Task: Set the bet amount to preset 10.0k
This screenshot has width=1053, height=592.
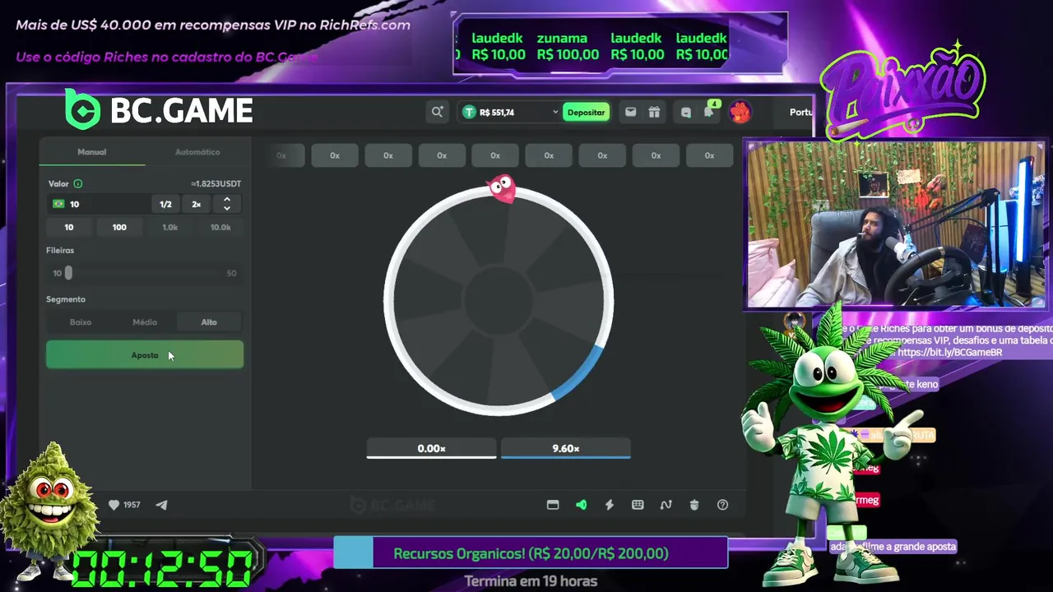Action: click(220, 227)
